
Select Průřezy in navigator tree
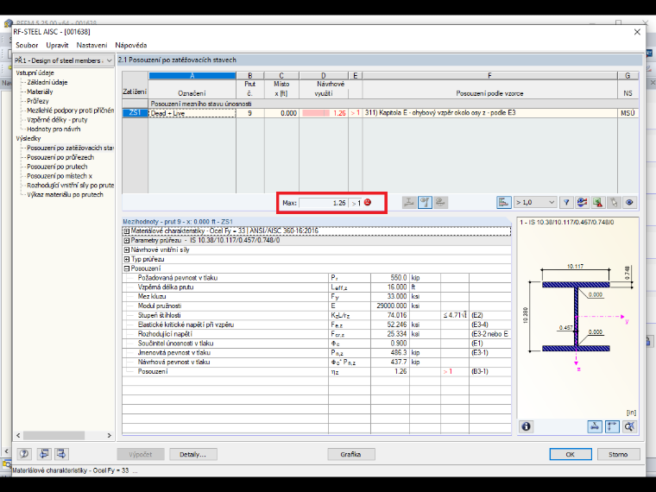click(x=38, y=101)
